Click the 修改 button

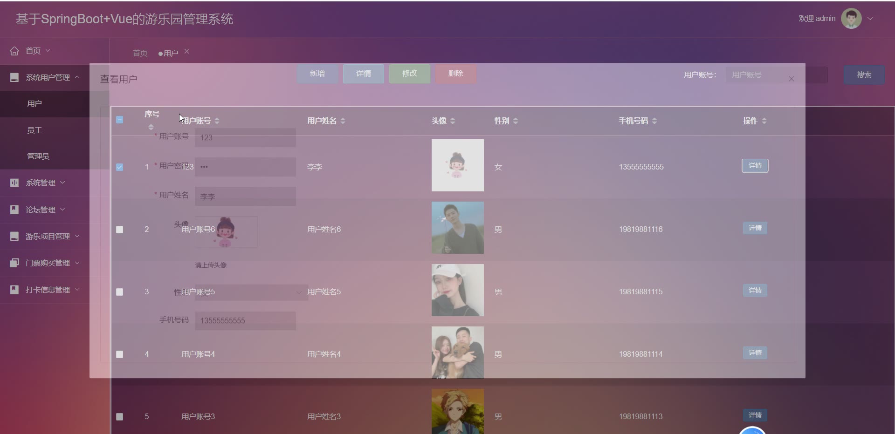point(410,74)
